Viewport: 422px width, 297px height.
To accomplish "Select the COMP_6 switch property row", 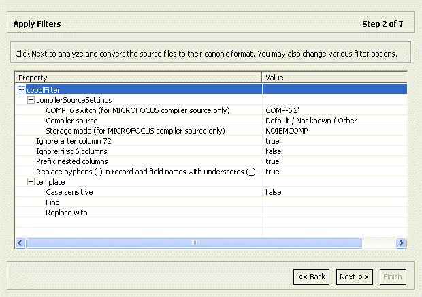I will 137,110.
